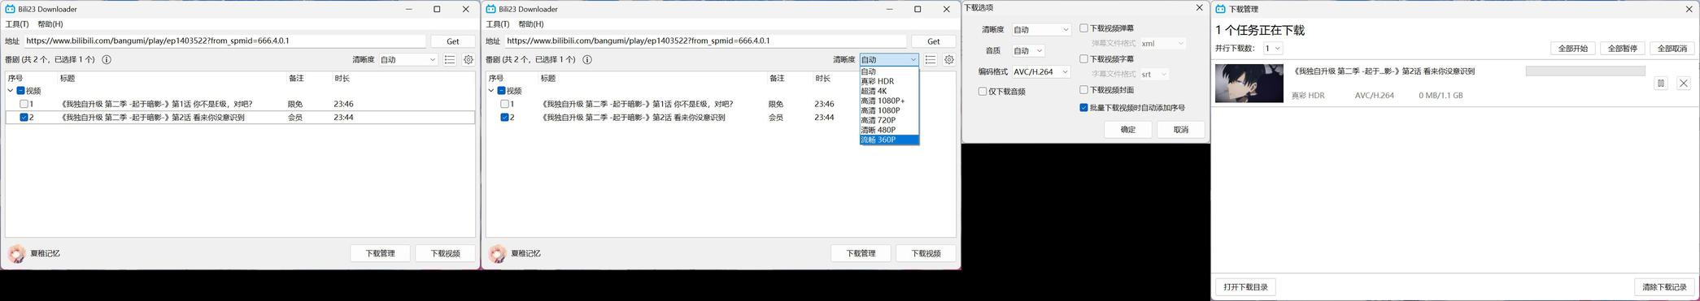1700x301 pixels.
Task: Open the 并行下载数 dropdown
Action: pos(1273,49)
